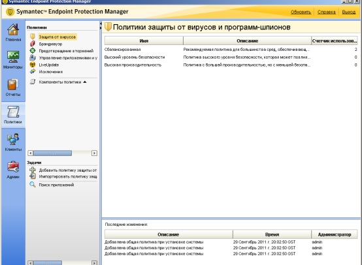Image resolution: width=362 pixels, height=265 pixels.
Task: Click the shield icon beside Защита от вирусов
Action: coord(33,37)
